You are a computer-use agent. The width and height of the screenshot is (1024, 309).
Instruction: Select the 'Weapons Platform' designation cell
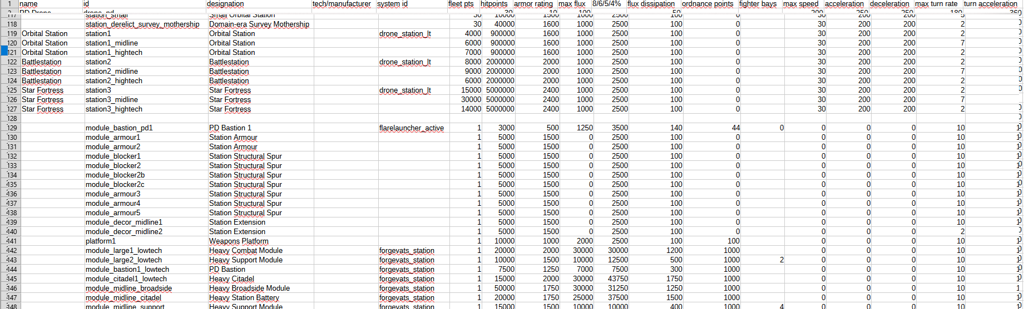click(x=259, y=241)
